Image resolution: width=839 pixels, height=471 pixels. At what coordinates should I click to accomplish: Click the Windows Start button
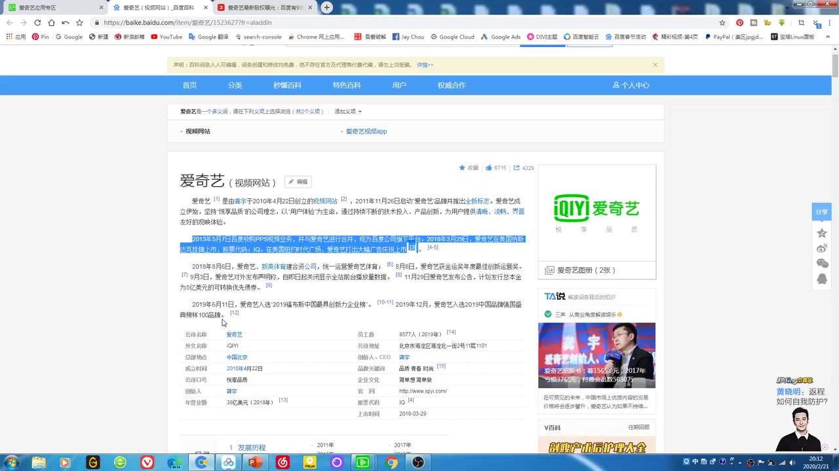coord(11,462)
